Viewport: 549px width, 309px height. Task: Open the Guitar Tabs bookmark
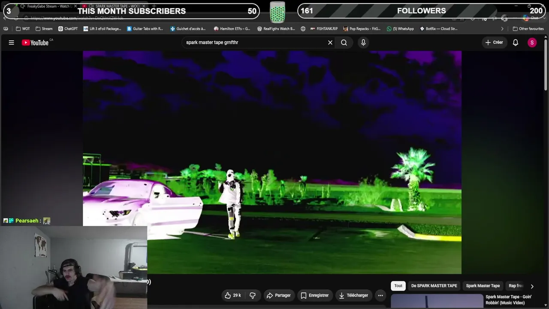pos(145,29)
